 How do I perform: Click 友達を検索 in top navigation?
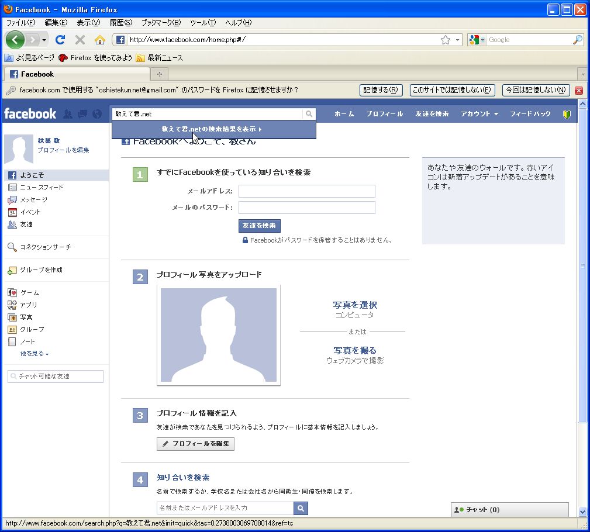pyautogui.click(x=432, y=113)
